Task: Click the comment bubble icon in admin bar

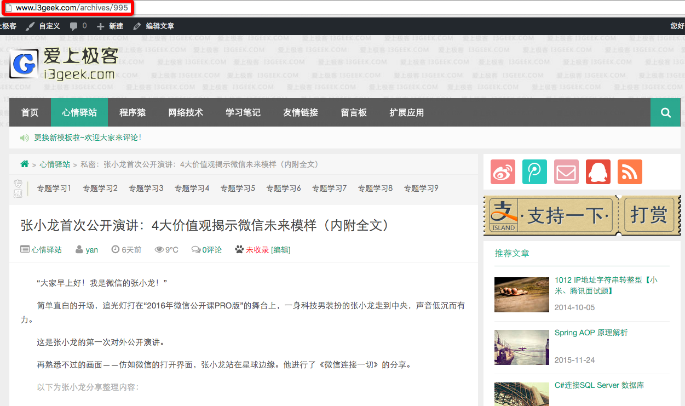Action: point(73,26)
